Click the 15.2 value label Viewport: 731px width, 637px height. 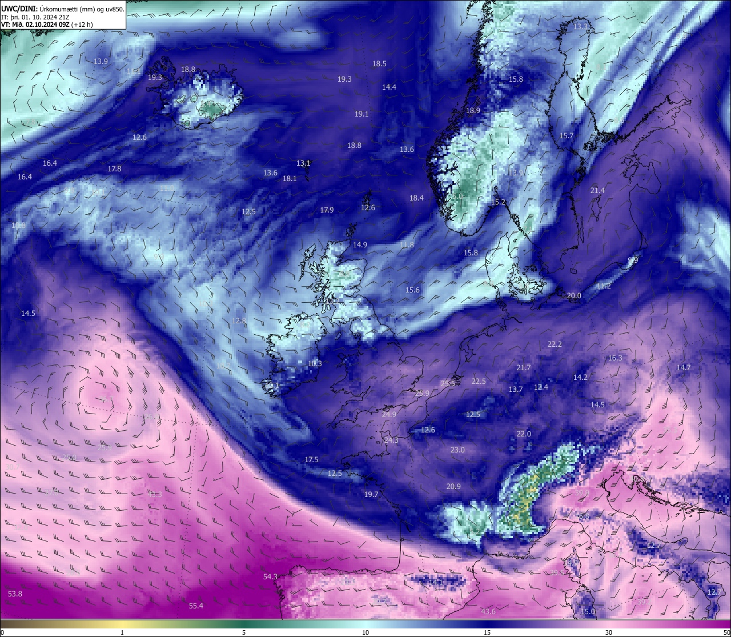pyautogui.click(x=498, y=202)
